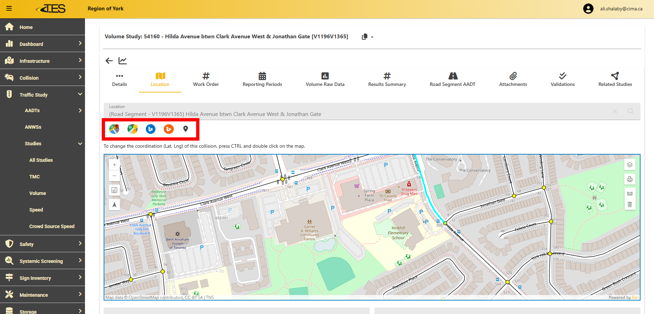Open the map layers panel
This screenshot has width=654, height=314.
point(630,165)
